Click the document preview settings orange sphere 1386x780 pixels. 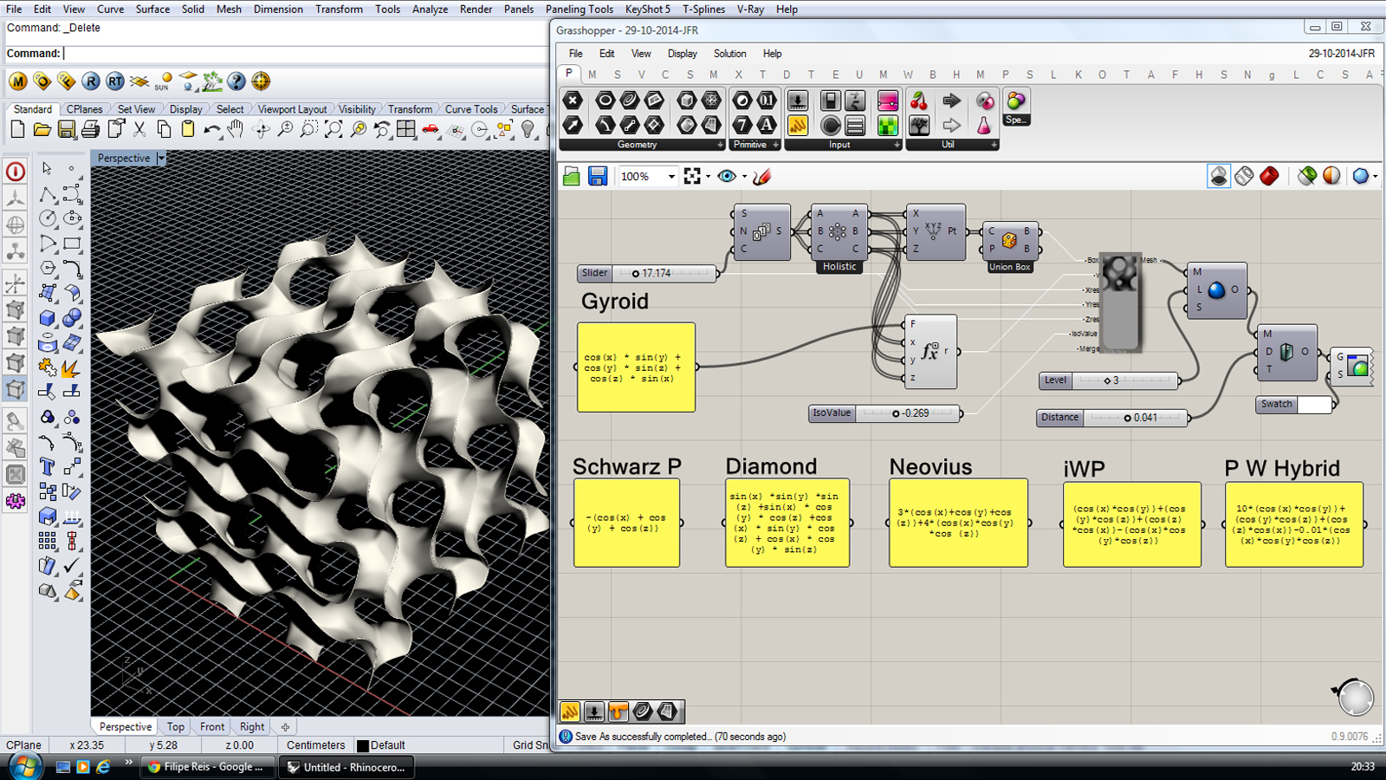click(1331, 176)
